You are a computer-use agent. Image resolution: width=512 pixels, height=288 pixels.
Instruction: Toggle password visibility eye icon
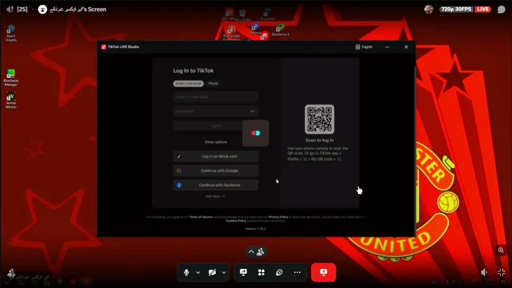pyautogui.click(x=252, y=111)
